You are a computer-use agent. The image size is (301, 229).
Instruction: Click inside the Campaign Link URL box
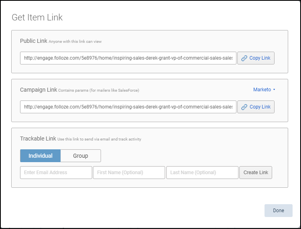point(128,107)
